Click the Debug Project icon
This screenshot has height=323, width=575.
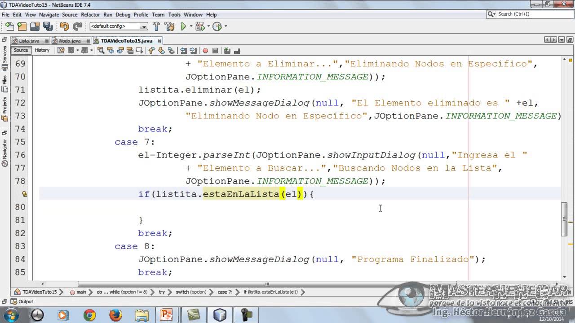[x=199, y=26]
